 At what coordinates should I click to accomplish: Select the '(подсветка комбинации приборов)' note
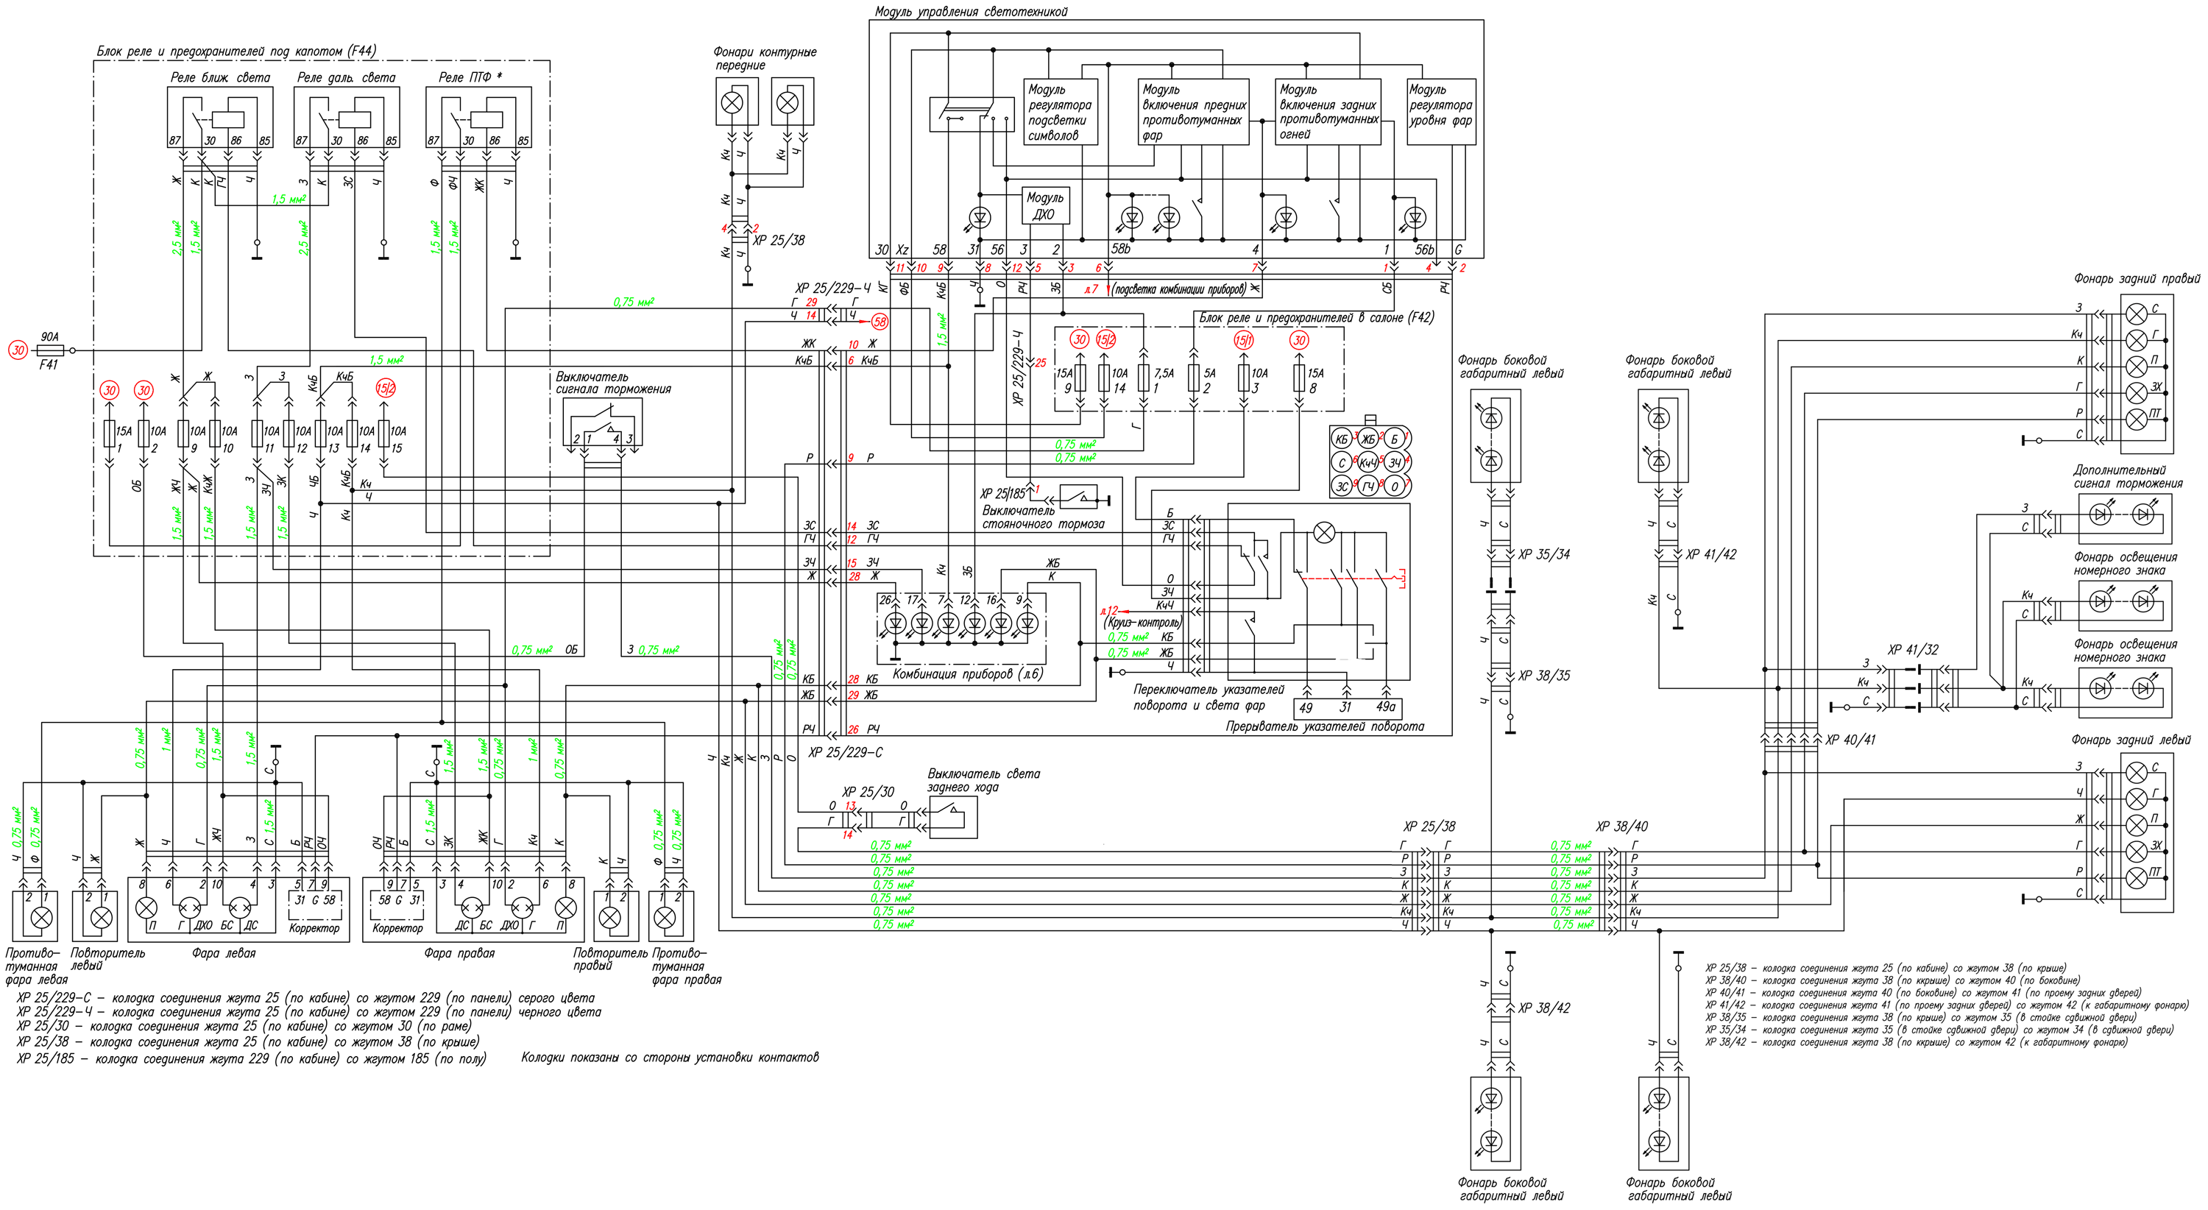tap(1178, 290)
